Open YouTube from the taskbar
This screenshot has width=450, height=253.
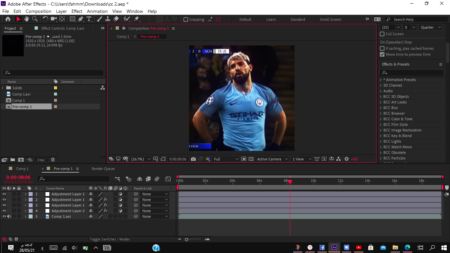(359, 247)
